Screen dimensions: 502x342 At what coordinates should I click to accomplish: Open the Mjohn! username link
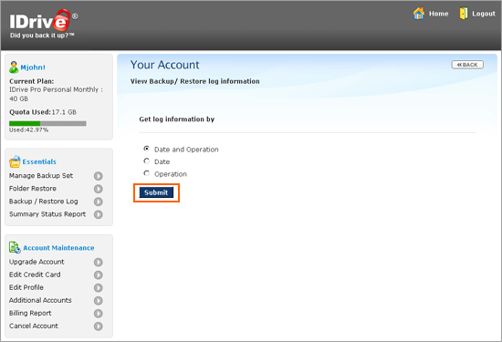33,67
